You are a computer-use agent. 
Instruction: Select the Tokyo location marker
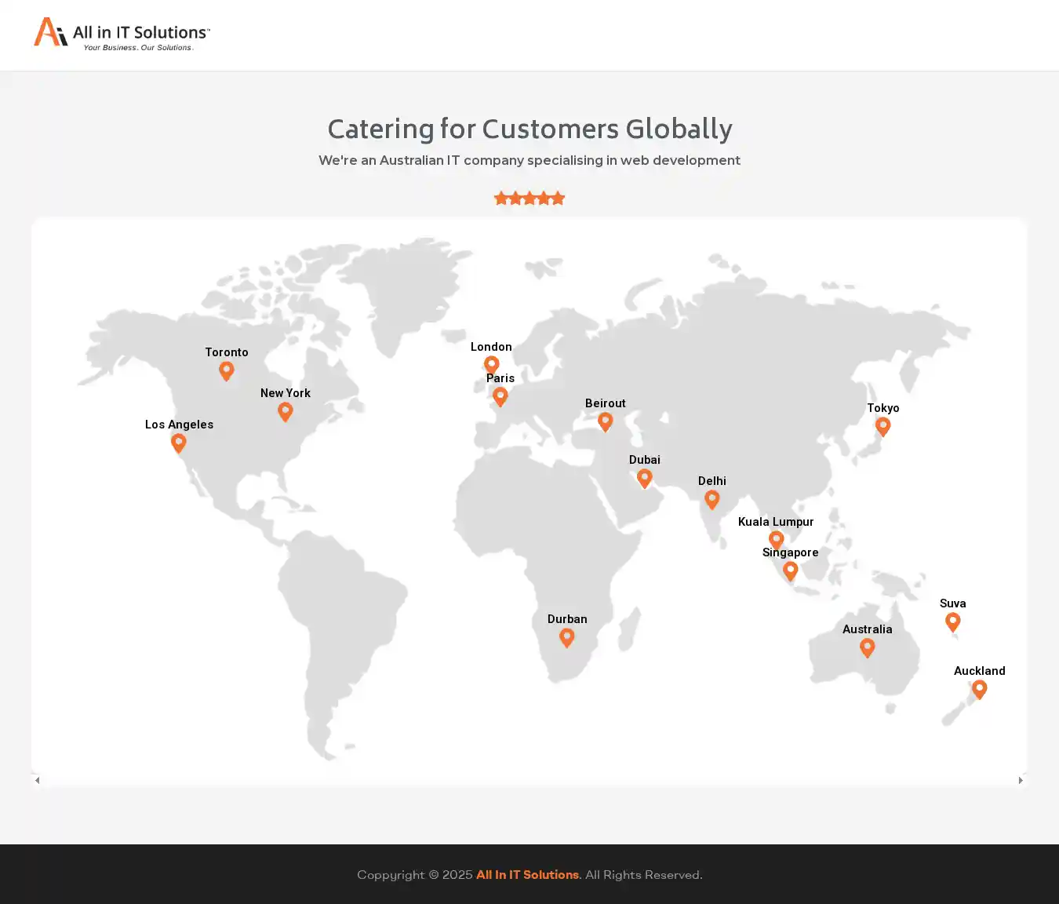883,426
